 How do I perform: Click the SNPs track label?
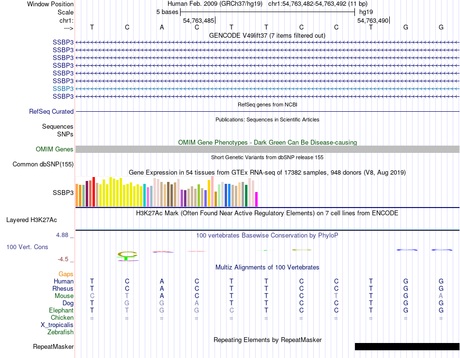click(65, 134)
